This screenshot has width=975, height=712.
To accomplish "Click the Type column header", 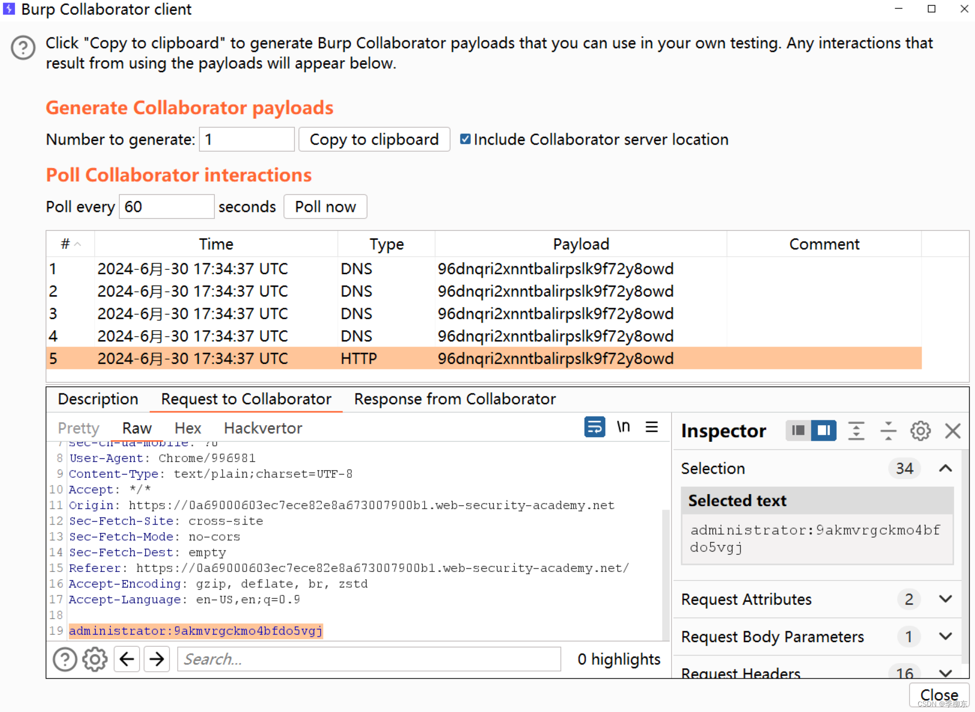I will [387, 244].
